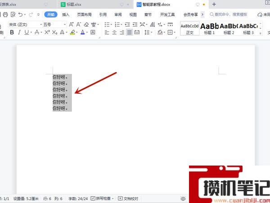Click the Print icon in quick access toolbar
The width and height of the screenshot is (270, 203).
pyautogui.click(x=5, y=15)
